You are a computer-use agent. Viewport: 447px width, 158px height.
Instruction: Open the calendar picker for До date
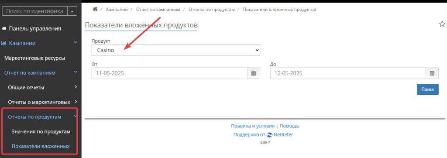[x=432, y=73]
